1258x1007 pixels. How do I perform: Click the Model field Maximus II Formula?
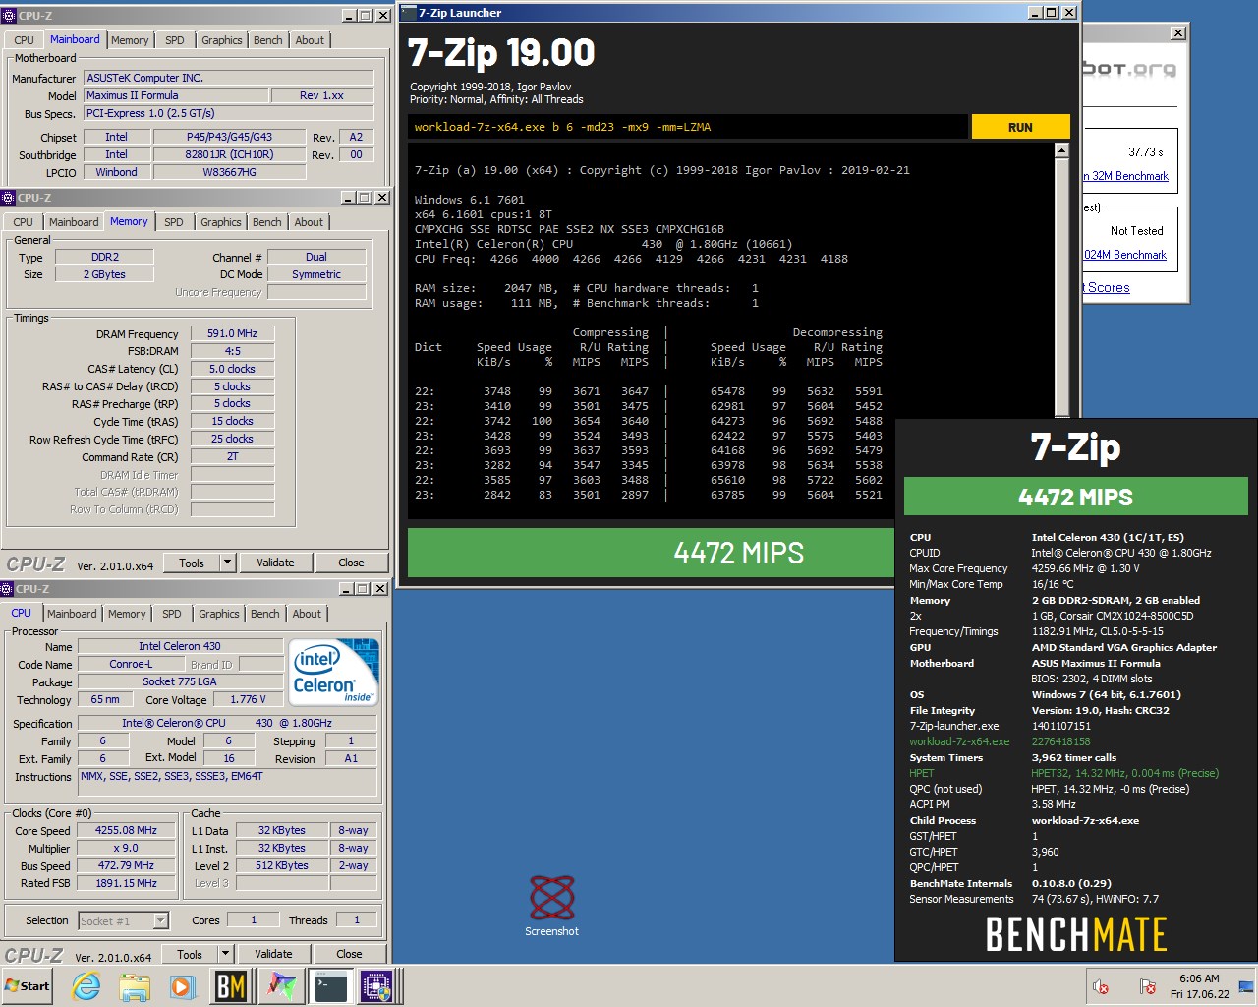(x=176, y=95)
